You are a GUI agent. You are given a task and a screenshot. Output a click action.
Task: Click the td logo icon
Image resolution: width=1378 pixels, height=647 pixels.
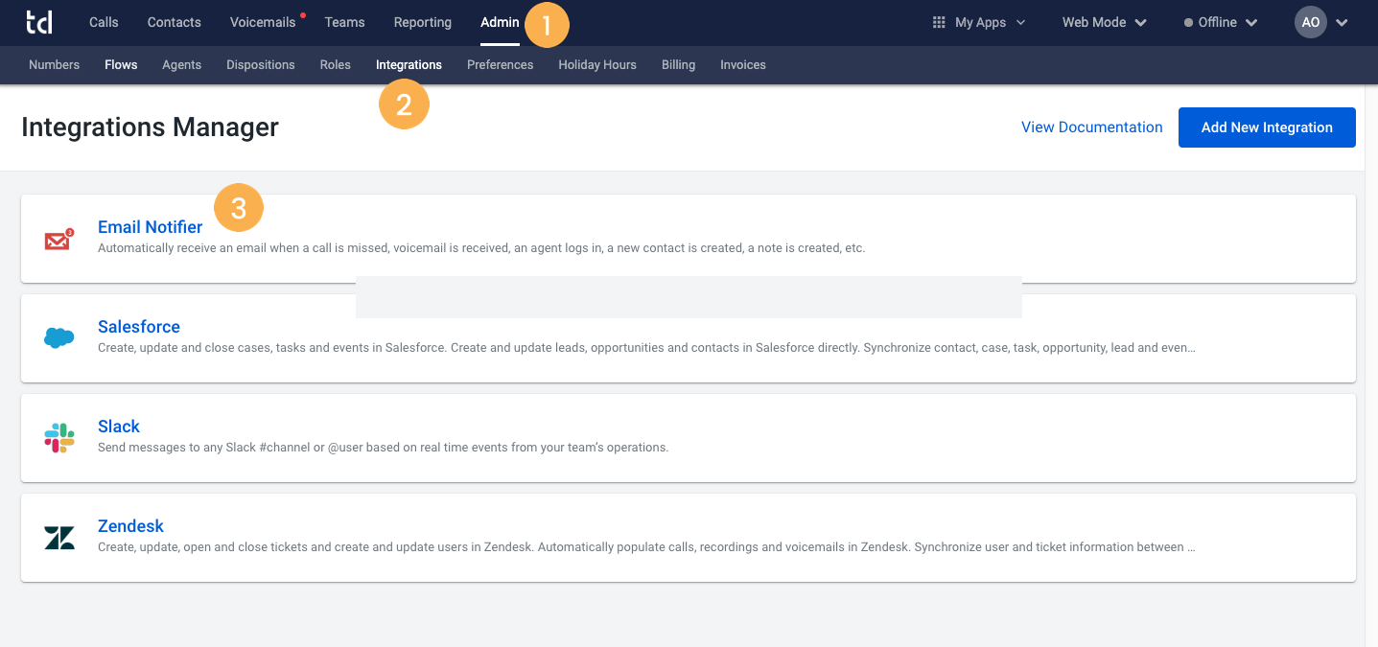39,22
